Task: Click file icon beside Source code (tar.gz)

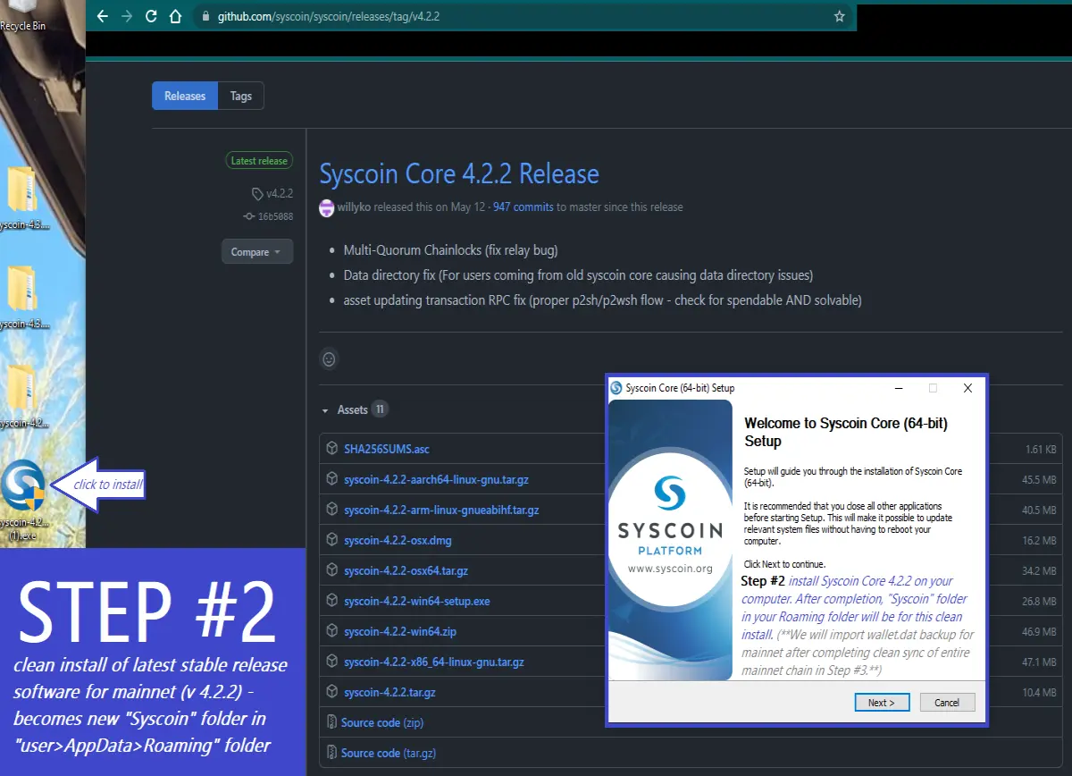Action: pyautogui.click(x=331, y=753)
